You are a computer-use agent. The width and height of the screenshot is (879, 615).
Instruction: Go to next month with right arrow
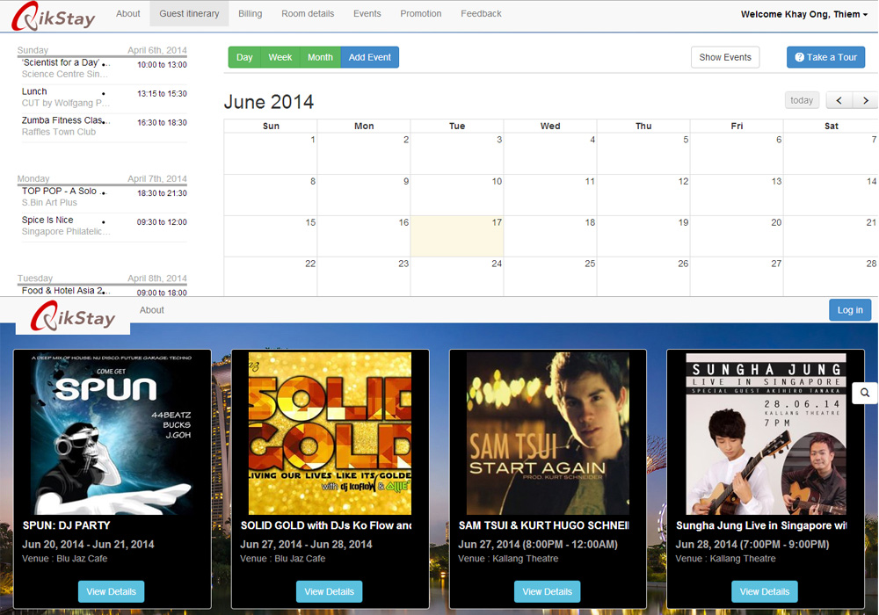866,100
